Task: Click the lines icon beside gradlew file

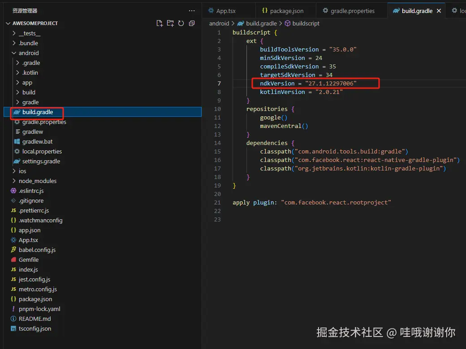Action: pos(18,132)
